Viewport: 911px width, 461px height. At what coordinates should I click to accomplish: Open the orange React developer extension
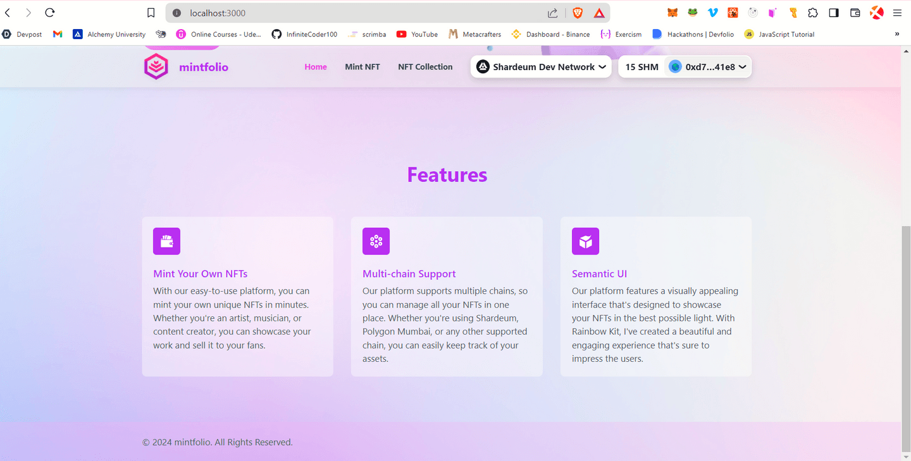click(733, 13)
